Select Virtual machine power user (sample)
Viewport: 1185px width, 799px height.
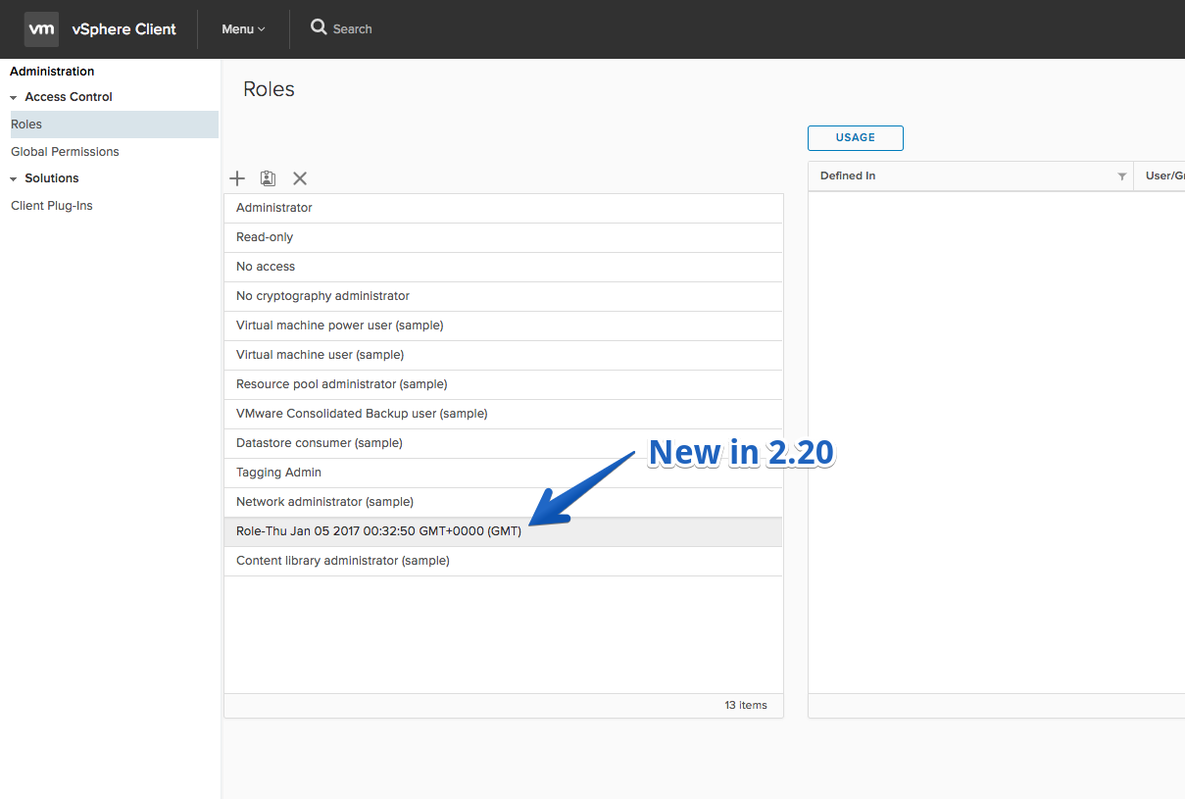(x=504, y=325)
